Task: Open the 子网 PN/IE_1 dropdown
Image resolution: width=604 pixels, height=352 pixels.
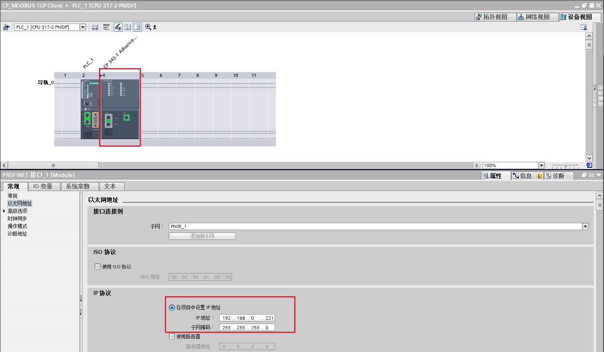Action: click(x=585, y=226)
